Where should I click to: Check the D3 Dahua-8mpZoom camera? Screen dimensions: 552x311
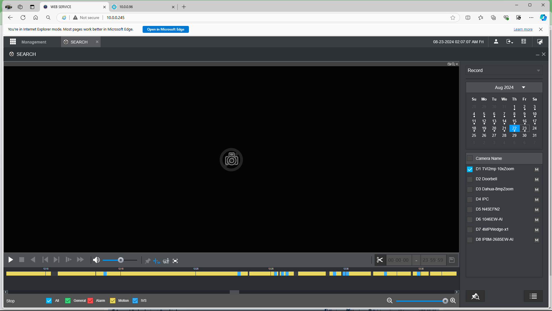tap(470, 189)
